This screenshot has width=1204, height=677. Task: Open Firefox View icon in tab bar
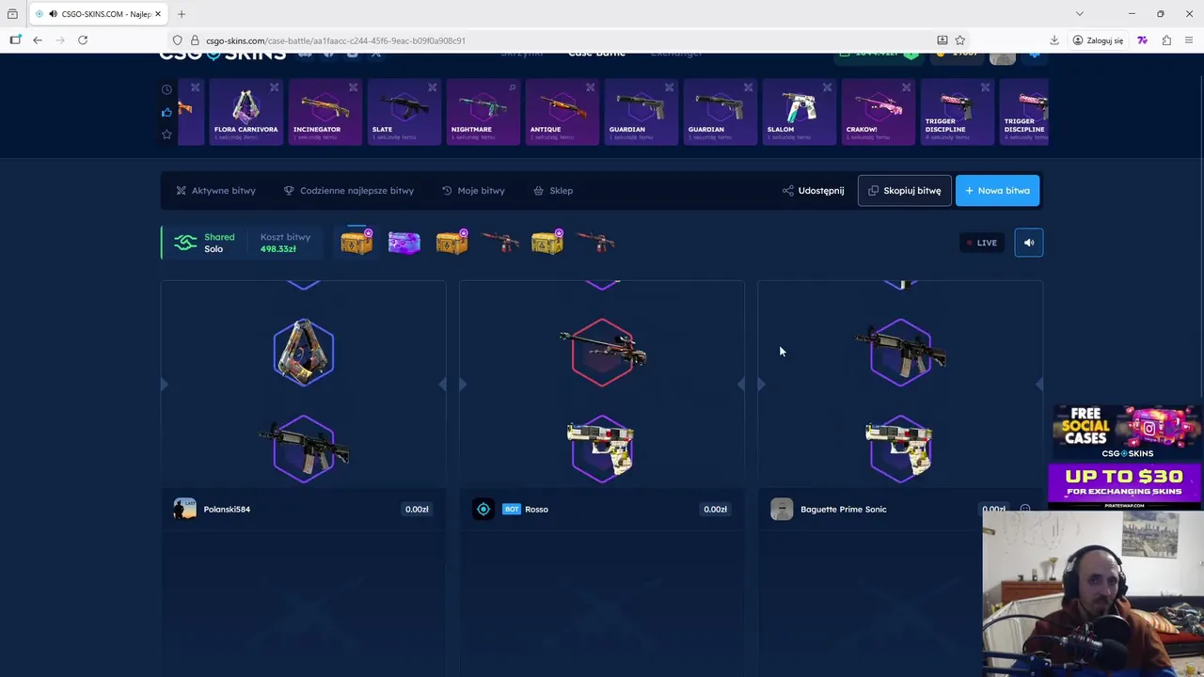(x=12, y=14)
